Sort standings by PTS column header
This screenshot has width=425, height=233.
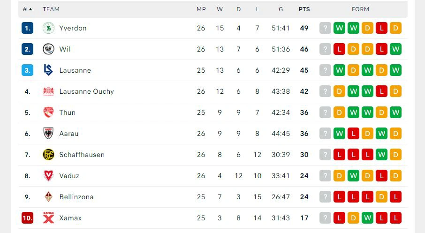304,9
